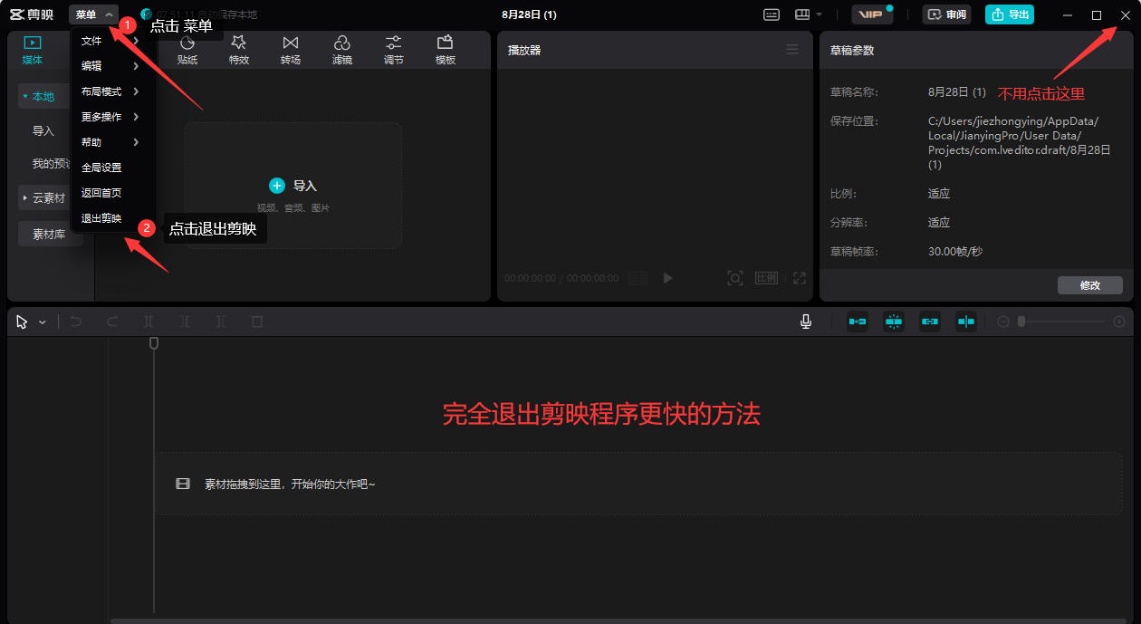Click the player zoom-focus icon
The width and height of the screenshot is (1141, 624).
coord(735,278)
